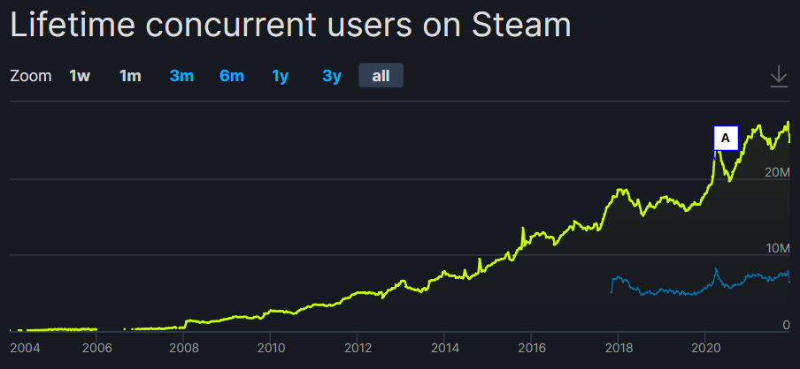
Task: Select the 3y zoom range
Action: pyautogui.click(x=332, y=76)
